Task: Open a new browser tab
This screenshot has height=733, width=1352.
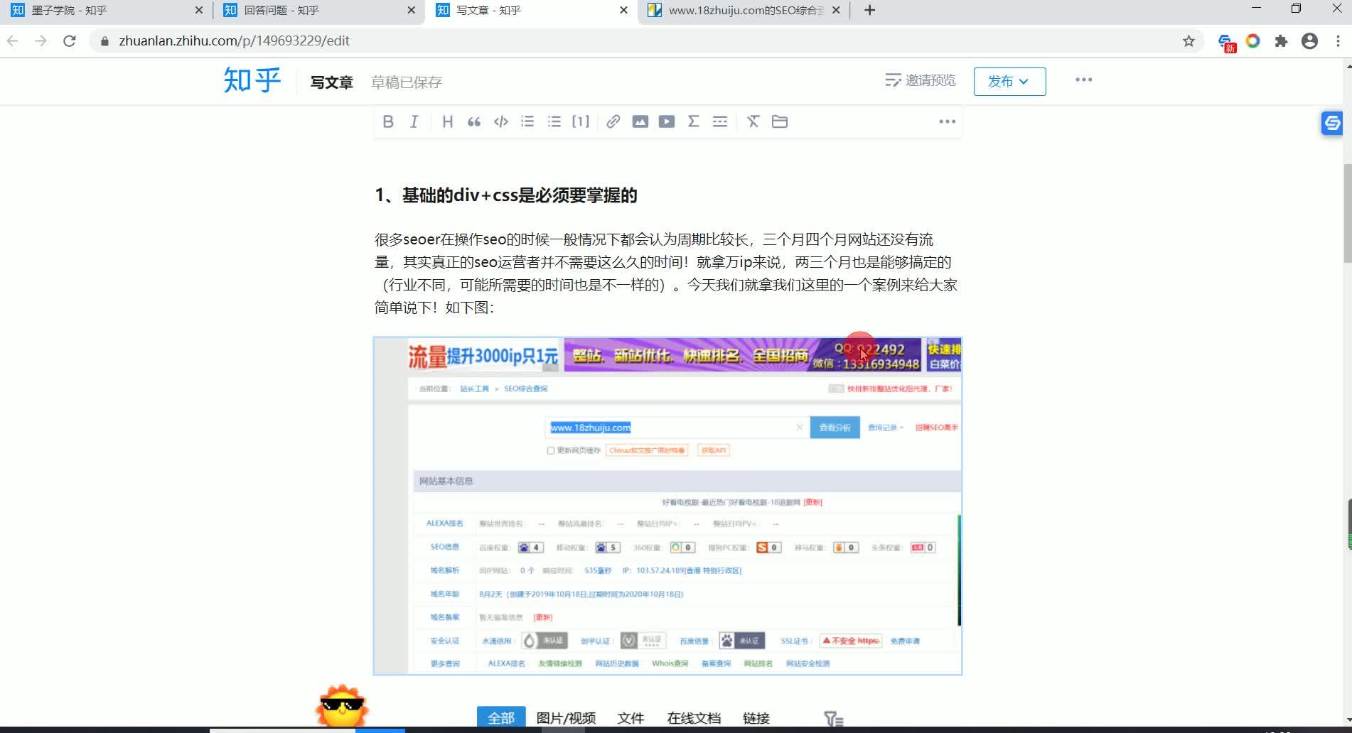Action: click(x=869, y=10)
